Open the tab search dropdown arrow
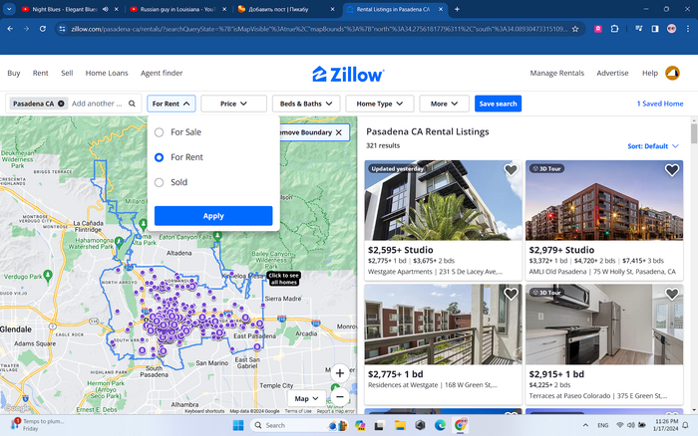The image size is (698, 436). 9,9
